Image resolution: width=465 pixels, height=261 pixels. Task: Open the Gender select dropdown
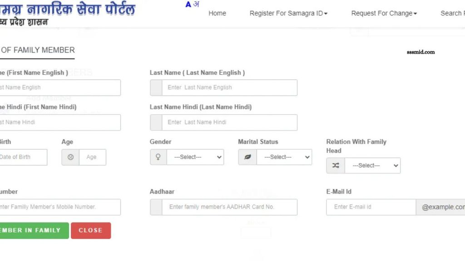(x=195, y=157)
